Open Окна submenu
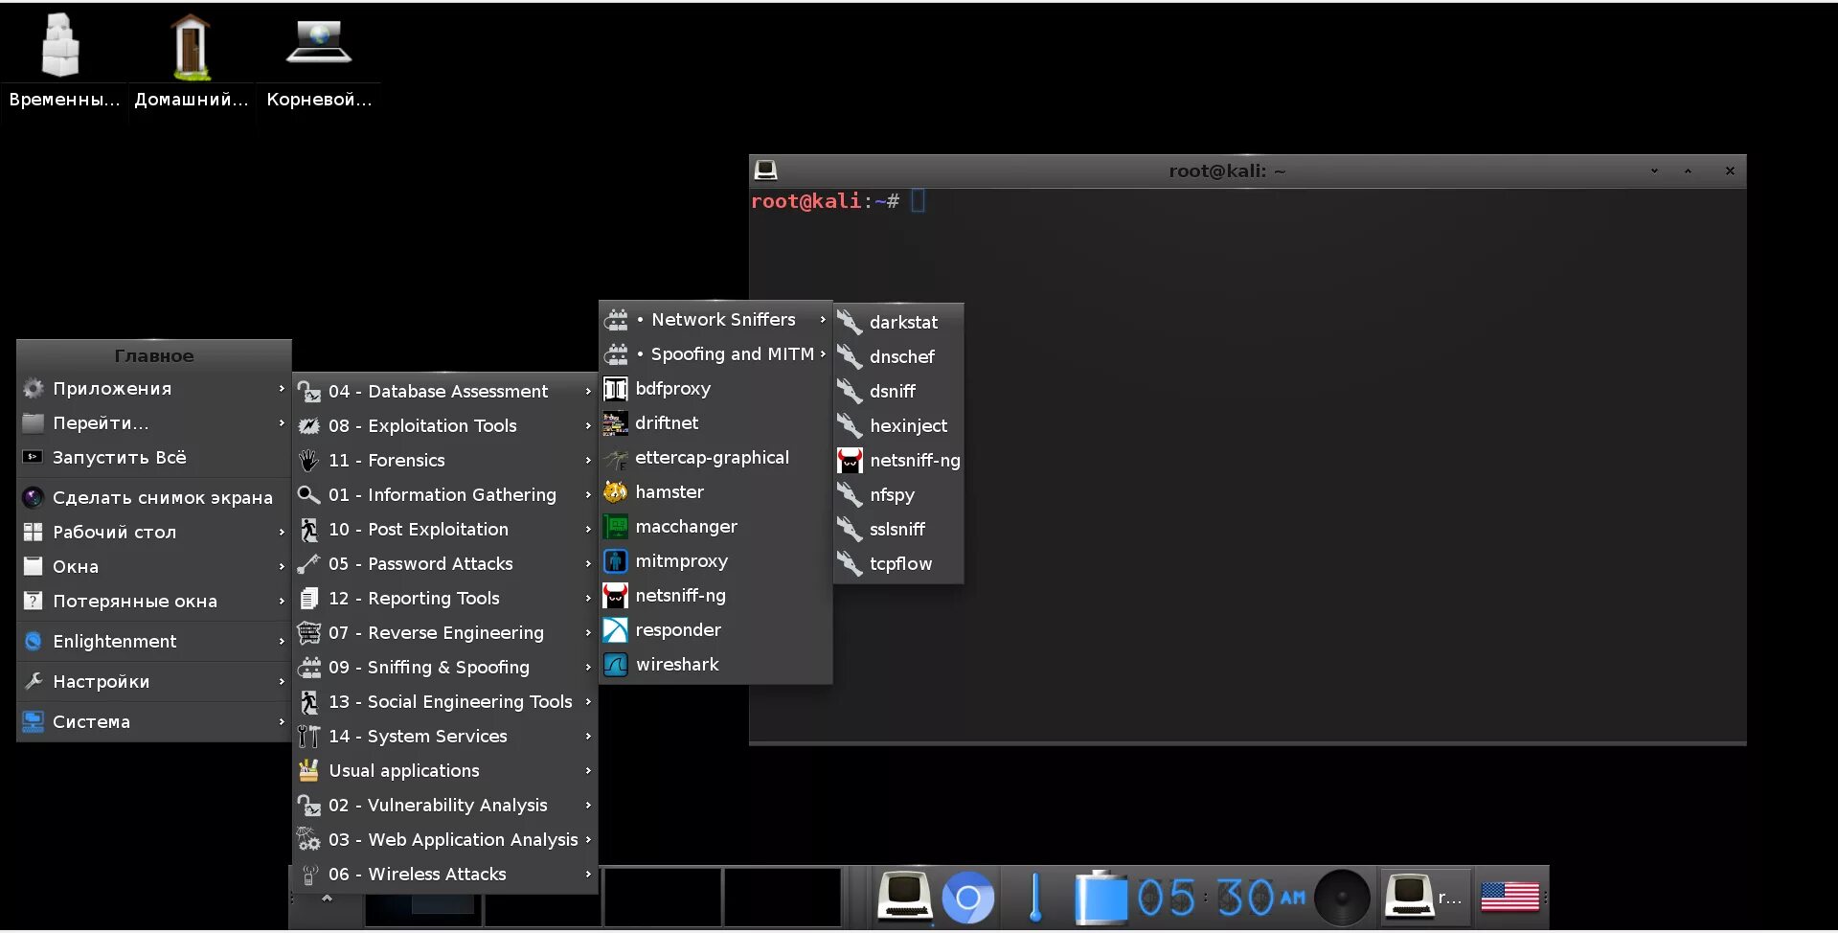 [x=154, y=567]
